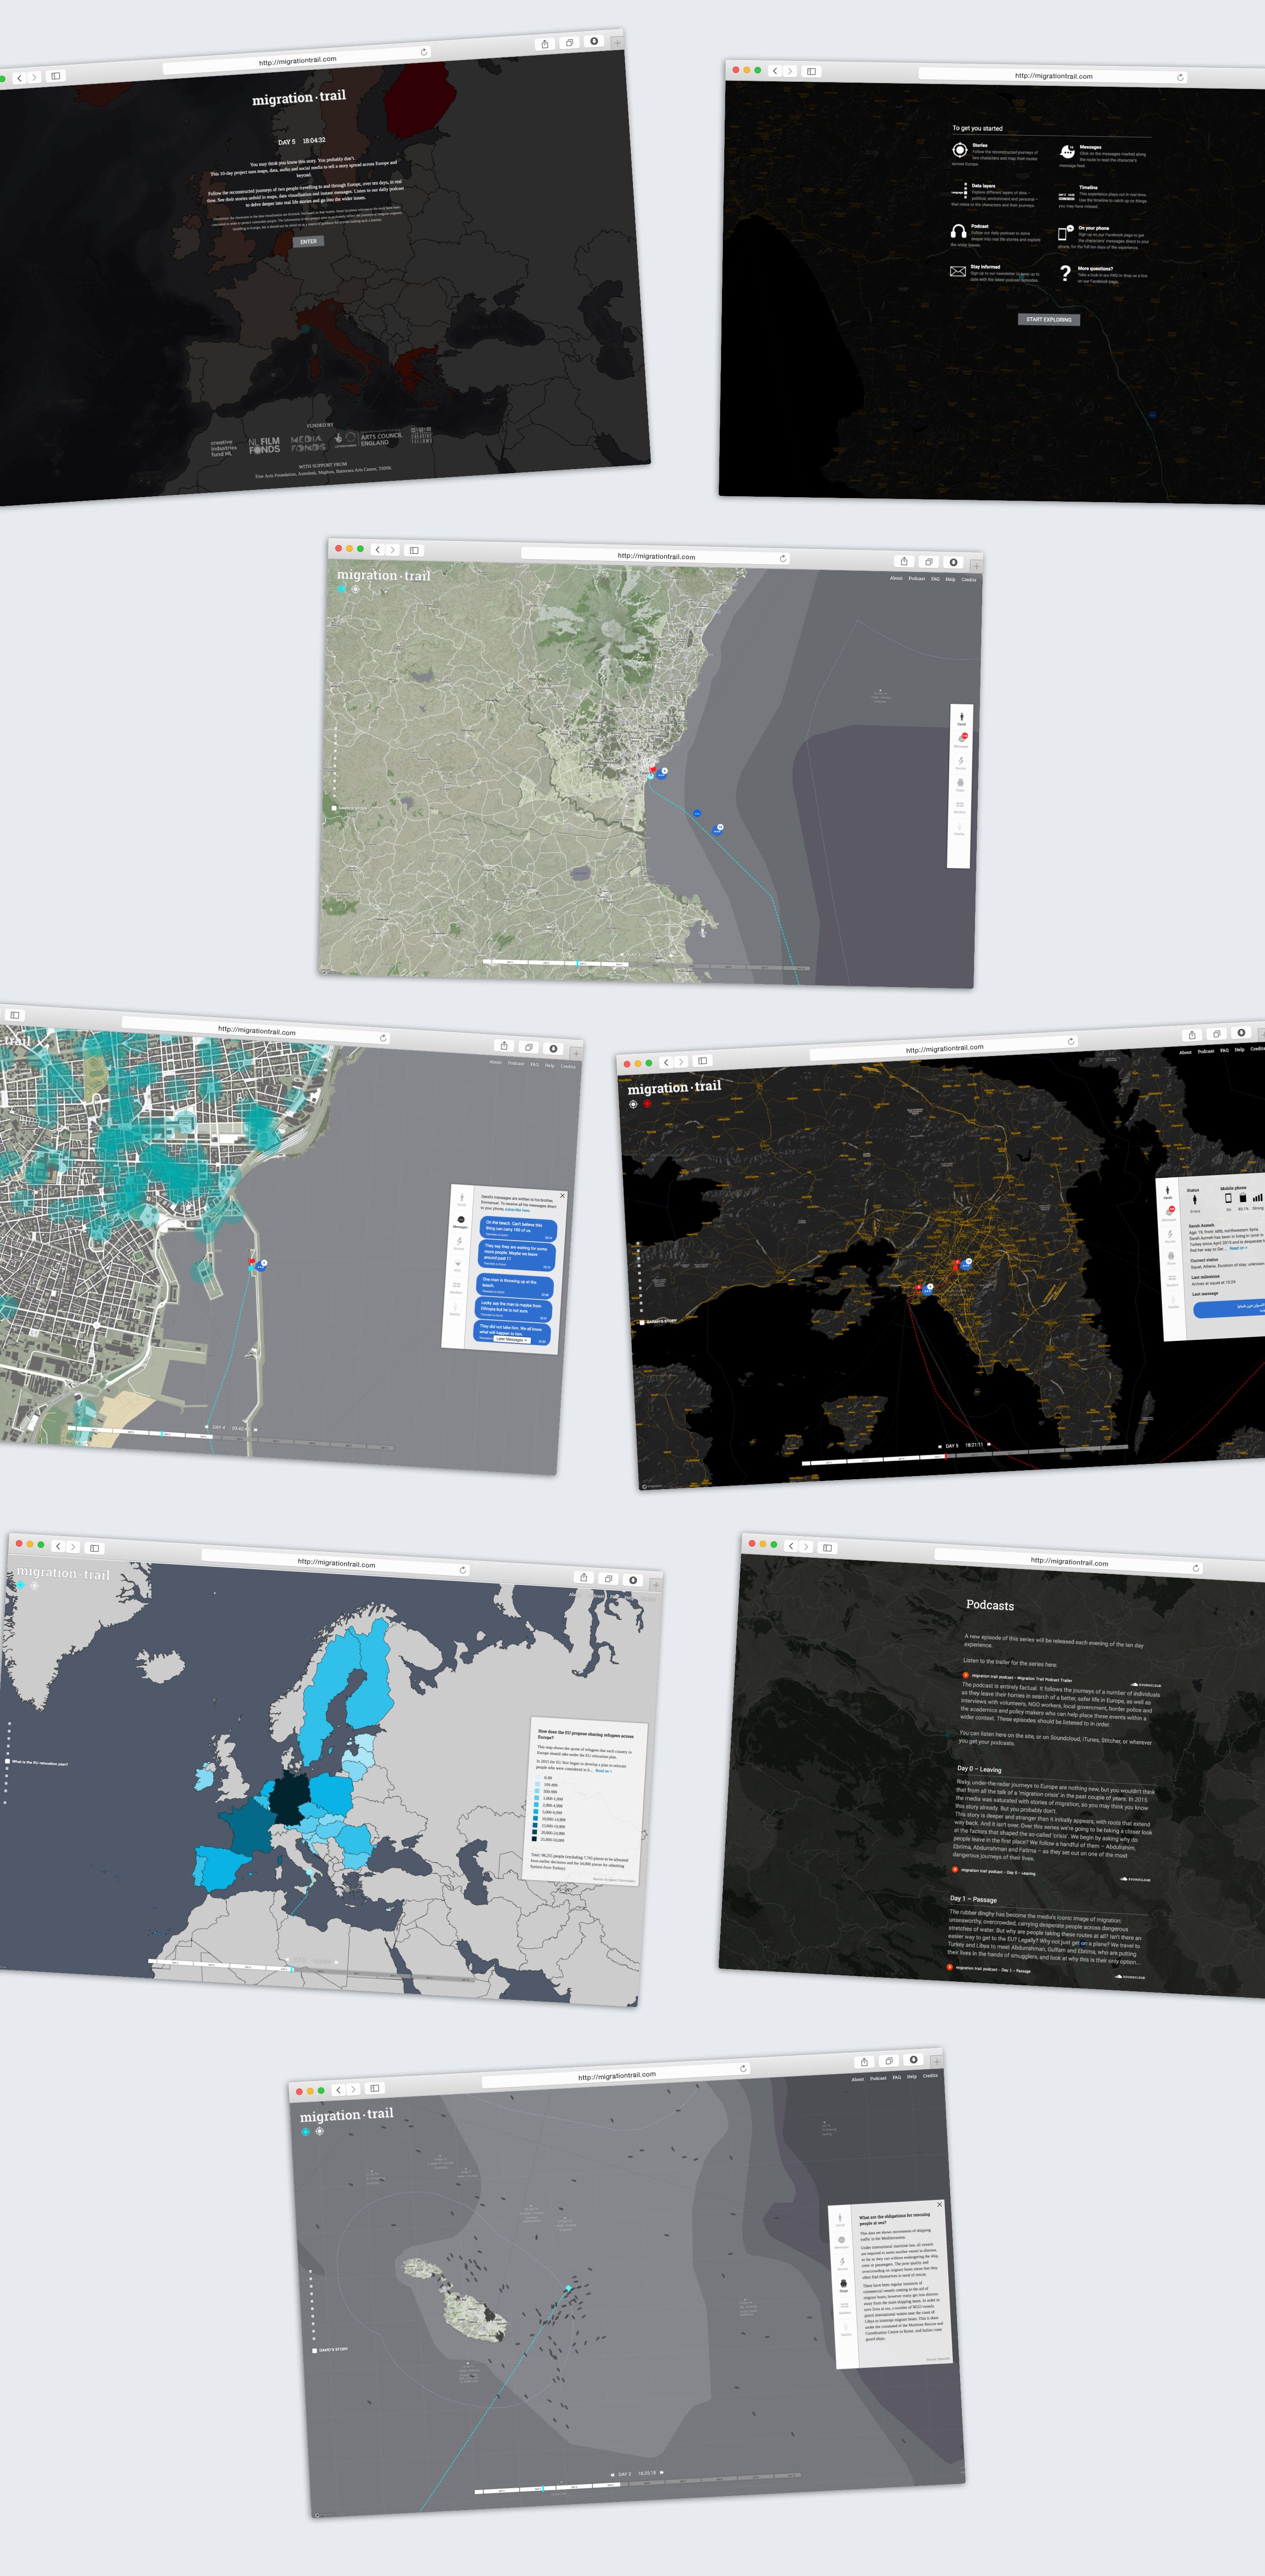The image size is (1265, 2576).
Task: Reload the page in Sicily map window
Action: 783,558
